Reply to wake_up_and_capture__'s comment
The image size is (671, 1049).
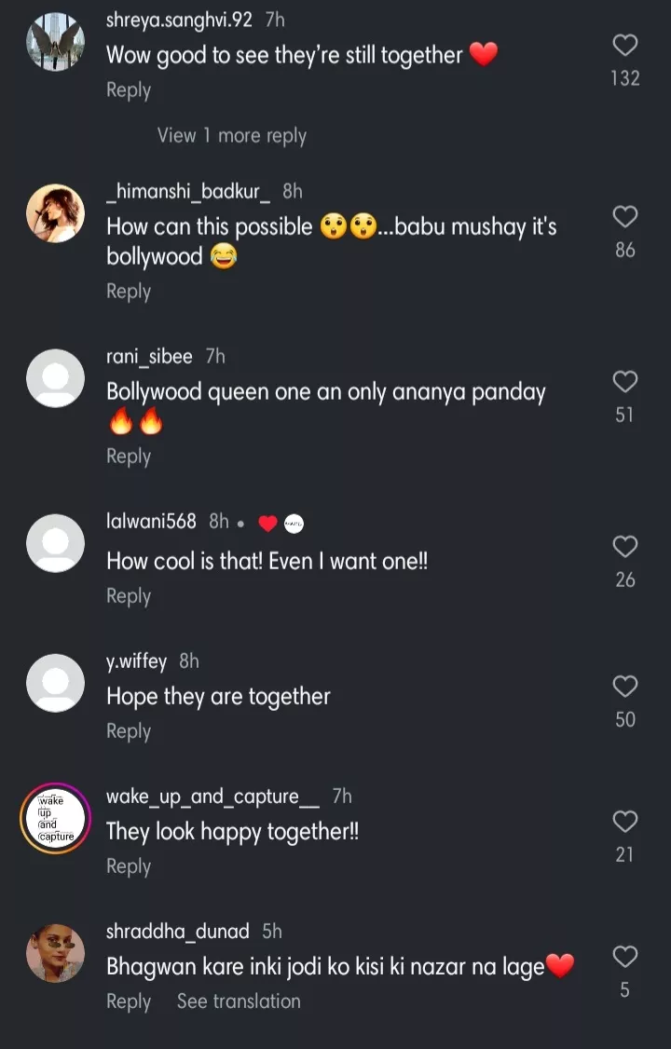[x=129, y=866]
